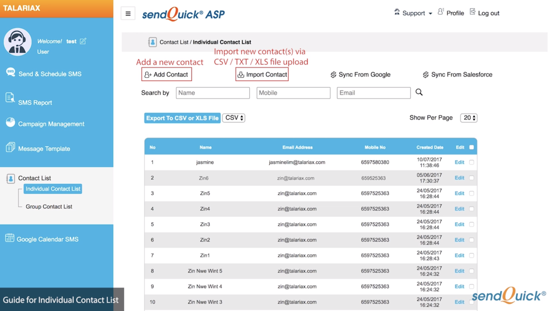Image resolution: width=553 pixels, height=311 pixels.
Task: Click Sync From Google
Action: pyautogui.click(x=360, y=74)
